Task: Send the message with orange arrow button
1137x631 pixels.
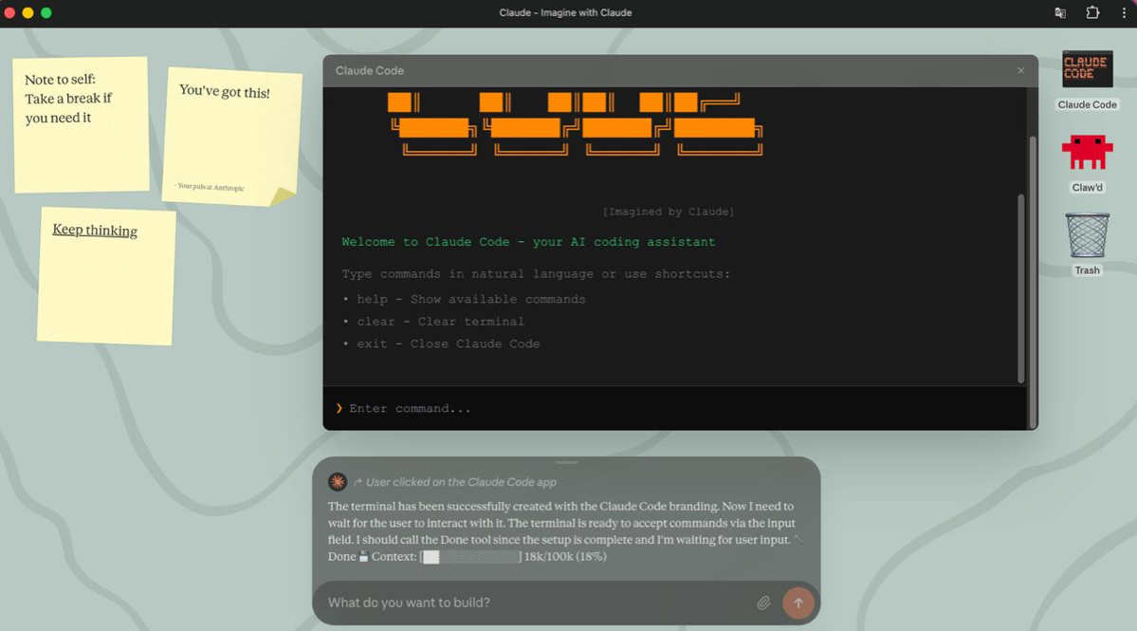Action: pyautogui.click(x=798, y=603)
